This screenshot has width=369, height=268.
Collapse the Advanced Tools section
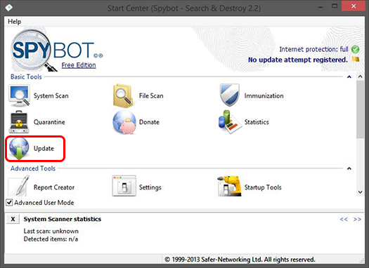point(349,168)
